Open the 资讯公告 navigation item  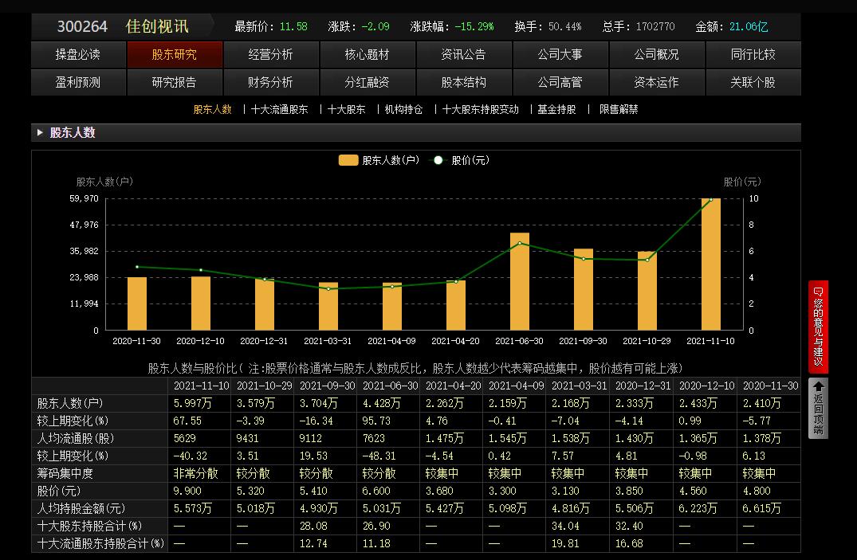tap(464, 55)
